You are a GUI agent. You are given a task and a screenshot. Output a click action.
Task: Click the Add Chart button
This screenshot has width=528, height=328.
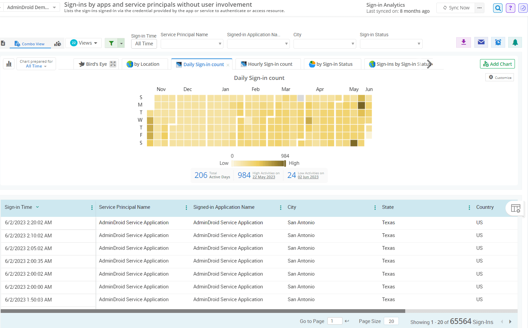point(497,64)
